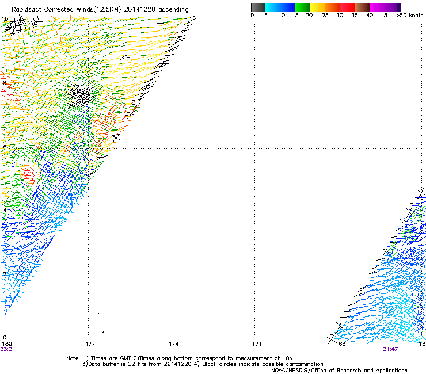Select the '40' label under the color bar
Image resolution: width=426 pixels, height=374 pixels.
click(370, 16)
